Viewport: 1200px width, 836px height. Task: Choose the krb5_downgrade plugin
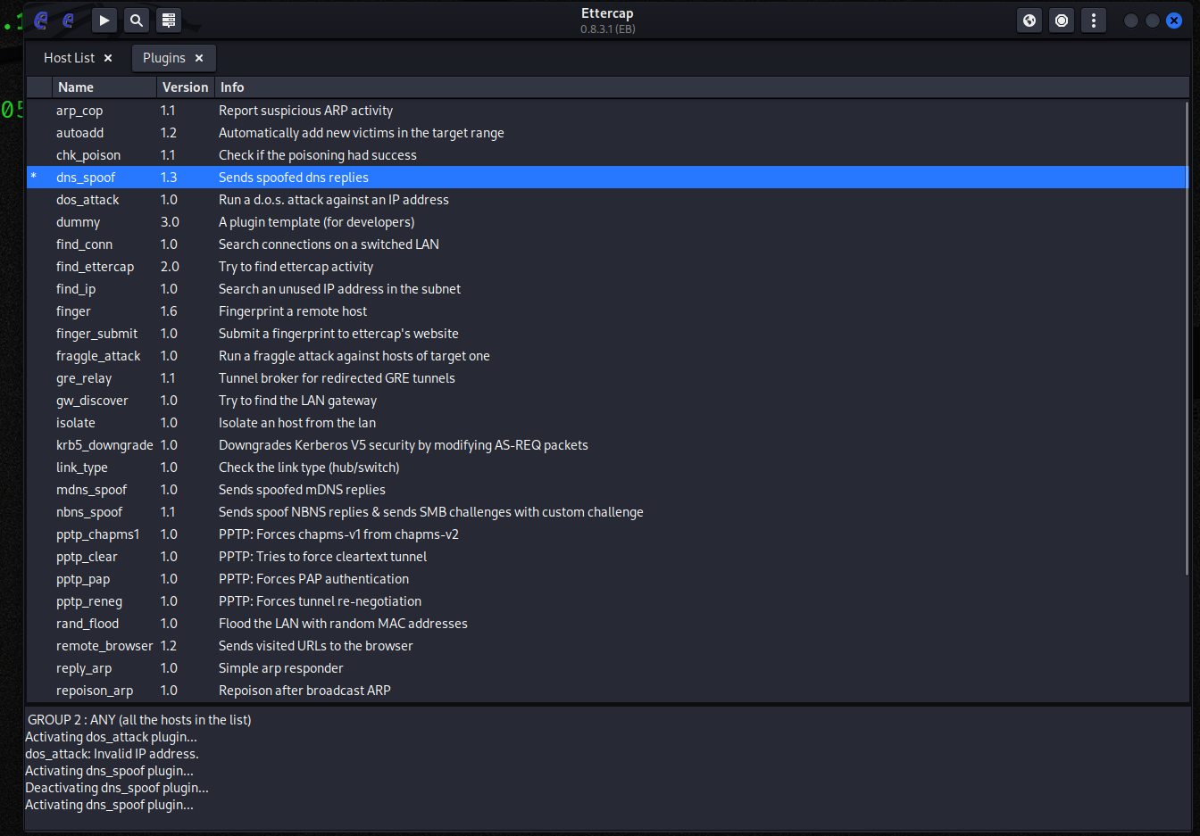pyautogui.click(x=607, y=445)
